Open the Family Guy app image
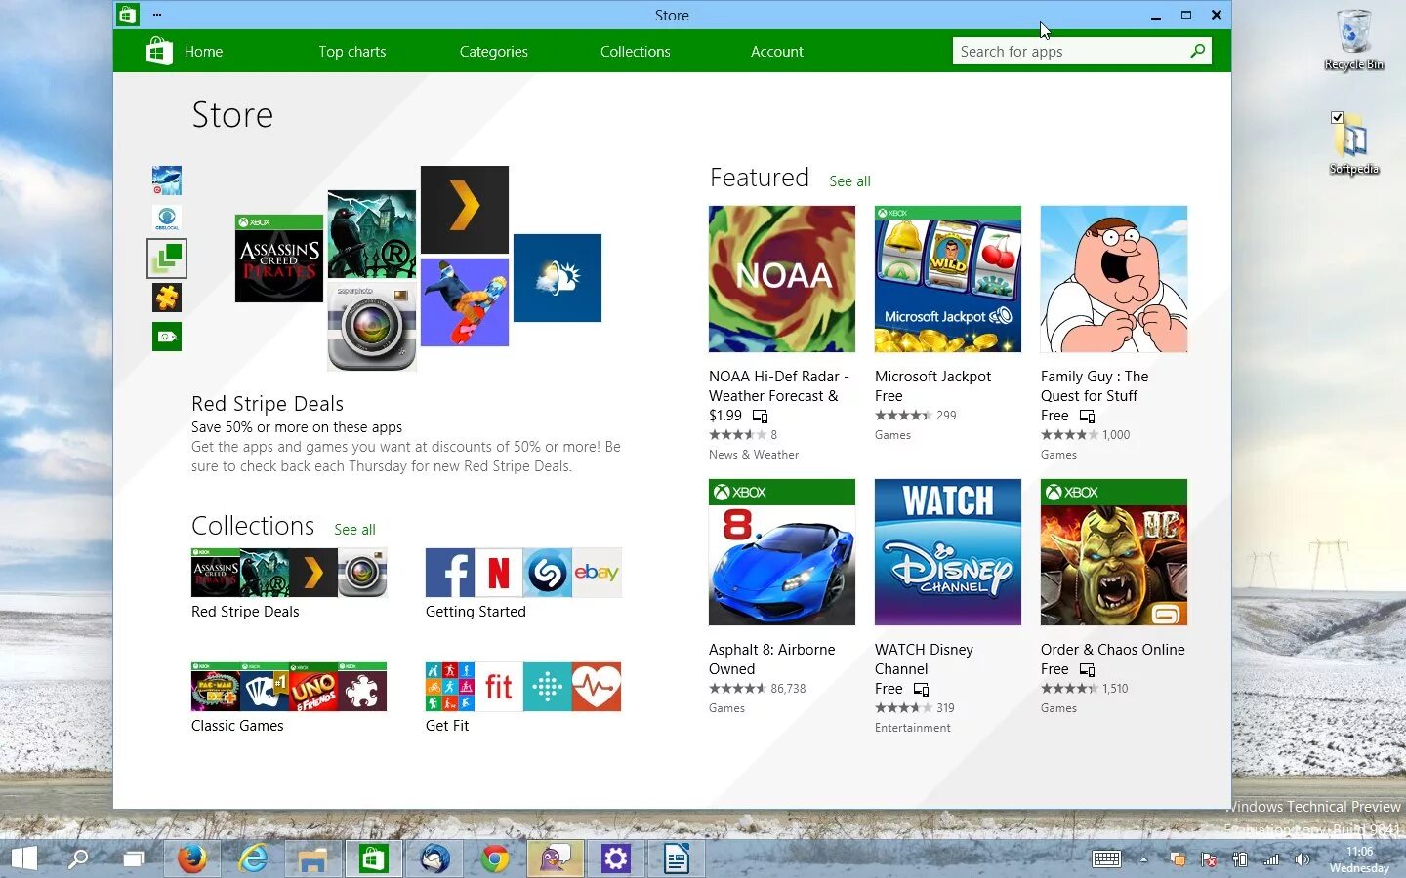Viewport: 1406px width, 878px height. [1114, 279]
